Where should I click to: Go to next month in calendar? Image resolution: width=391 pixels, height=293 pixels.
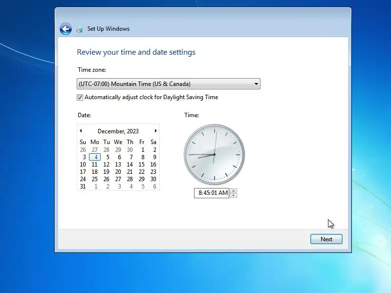pyautogui.click(x=155, y=131)
